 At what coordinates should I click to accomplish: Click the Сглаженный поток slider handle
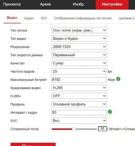pos(74,129)
